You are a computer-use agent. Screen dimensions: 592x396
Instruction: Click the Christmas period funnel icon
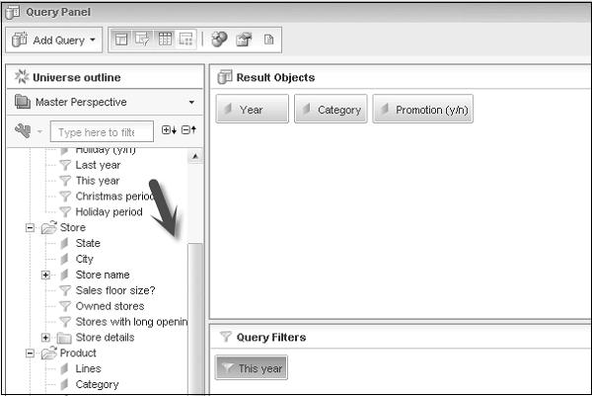[x=65, y=197]
